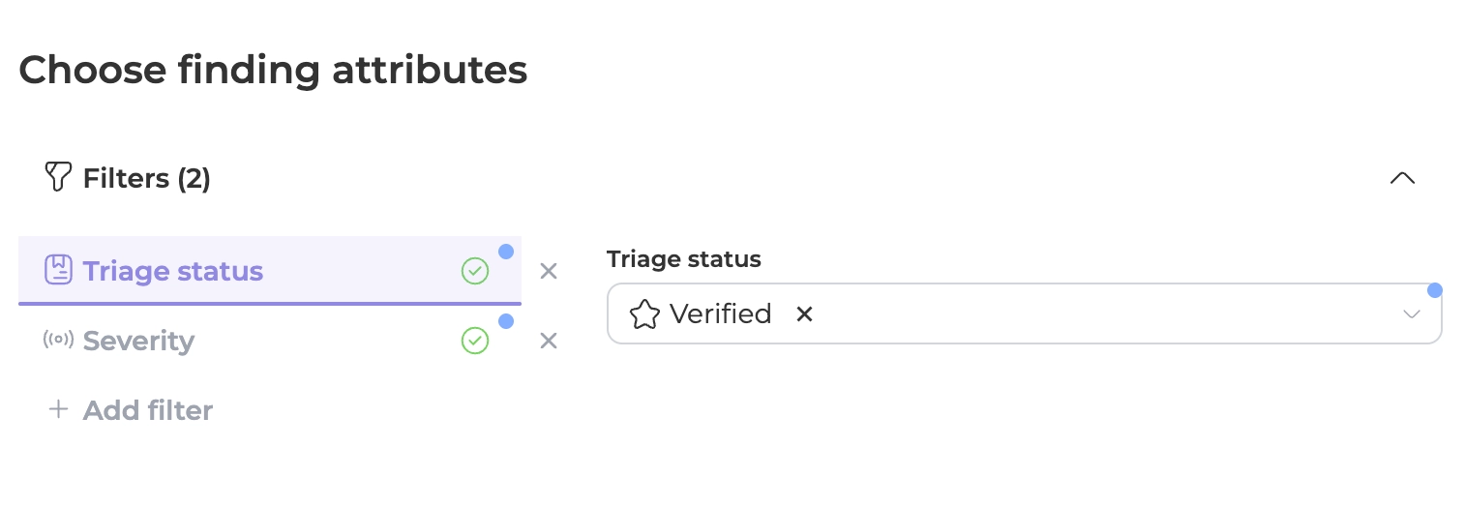The height and width of the screenshot is (507, 1465).
Task: Click the blue dot on Triage status row
Action: tap(506, 252)
